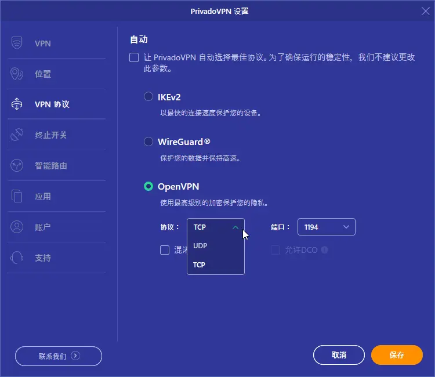Select the WireGuard radio button
Viewport: 435px width, 377px height.
(x=148, y=142)
